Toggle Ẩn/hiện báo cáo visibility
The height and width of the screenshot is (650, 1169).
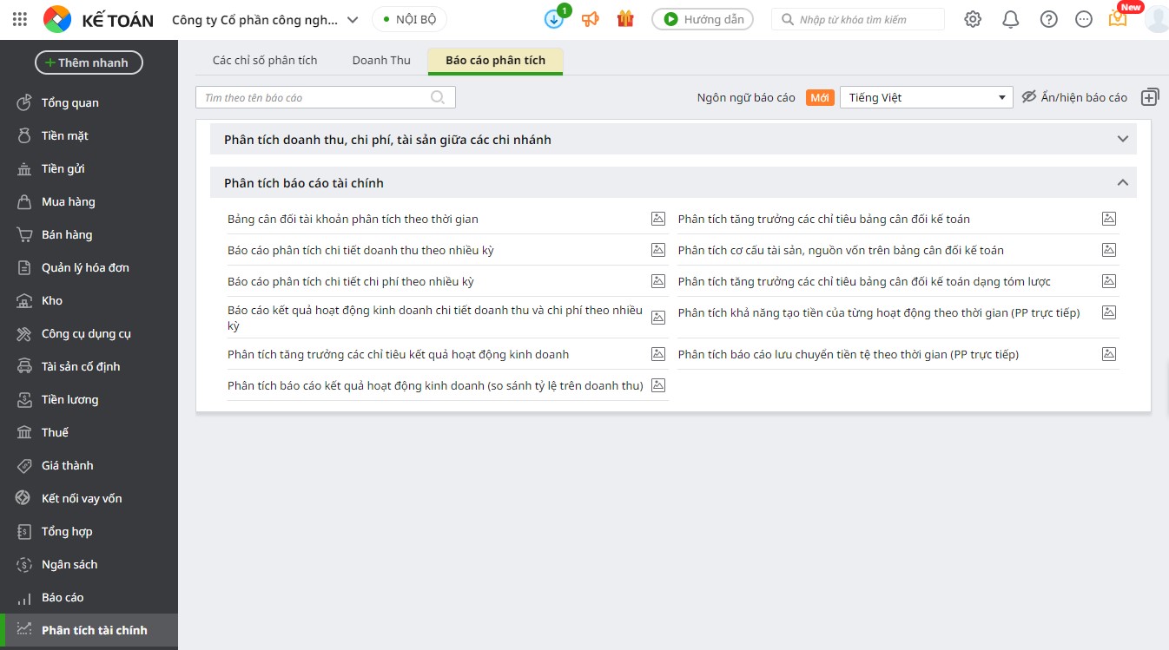[1073, 97]
